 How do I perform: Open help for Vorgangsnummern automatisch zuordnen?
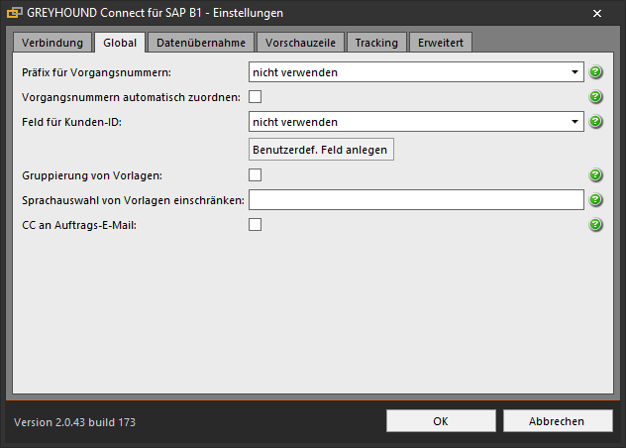tap(595, 97)
